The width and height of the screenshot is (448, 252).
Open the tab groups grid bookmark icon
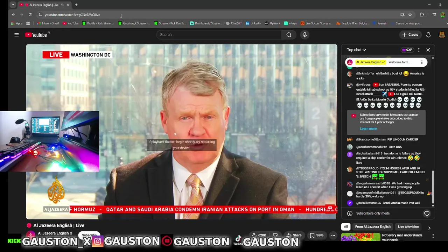coord(28,23)
